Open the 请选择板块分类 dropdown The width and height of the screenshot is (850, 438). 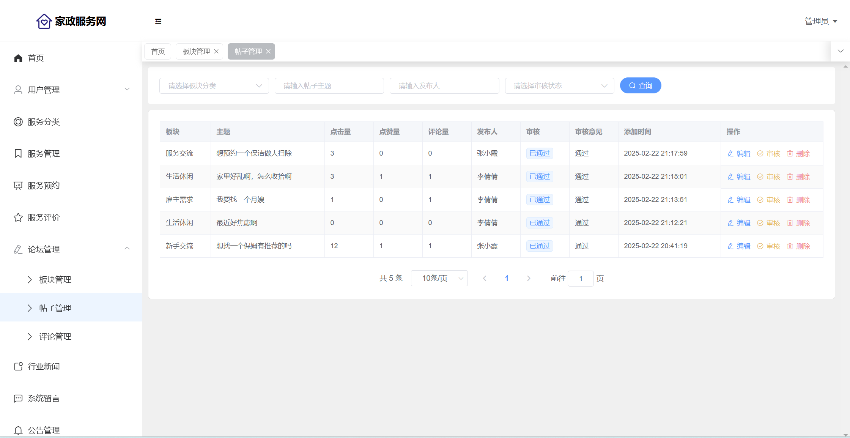tap(214, 86)
